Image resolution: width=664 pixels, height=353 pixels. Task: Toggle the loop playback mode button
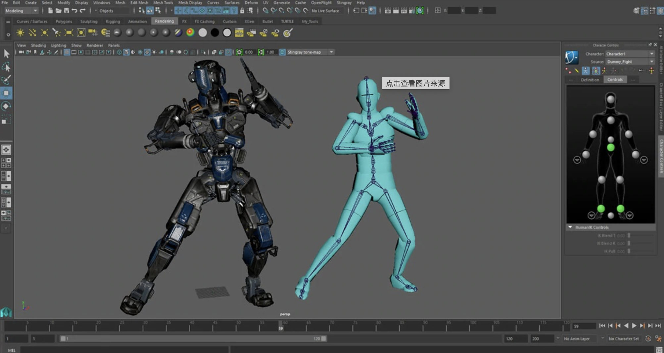click(x=648, y=339)
